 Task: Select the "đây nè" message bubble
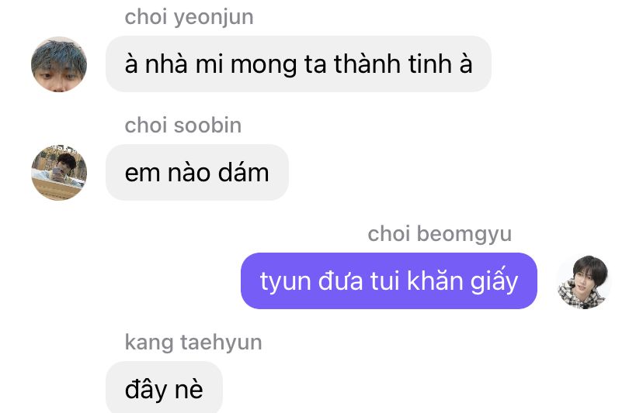pos(164,387)
